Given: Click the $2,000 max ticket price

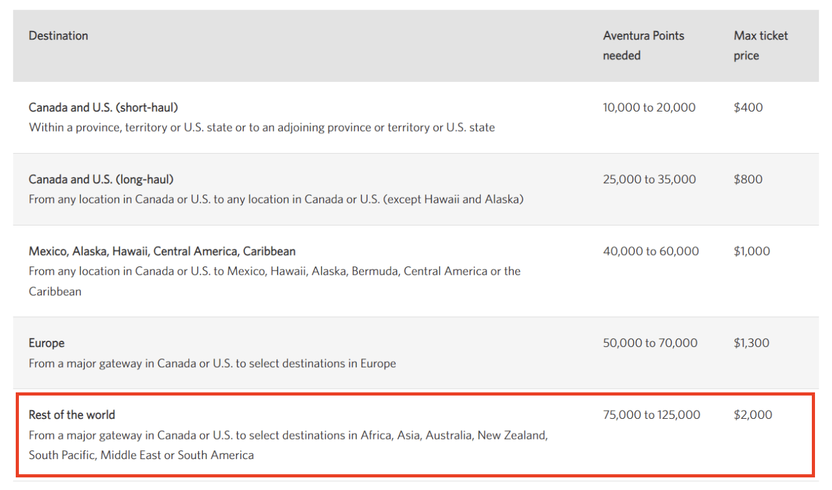Looking at the screenshot, I should [x=753, y=415].
